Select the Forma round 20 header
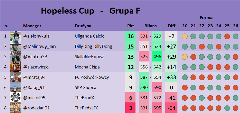Viewport: 240px width, 113px height. click(185, 26)
